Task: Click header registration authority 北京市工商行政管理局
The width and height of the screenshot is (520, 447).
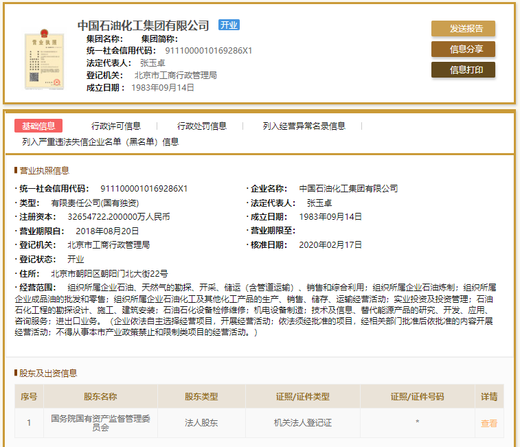Action: pyautogui.click(x=175, y=76)
